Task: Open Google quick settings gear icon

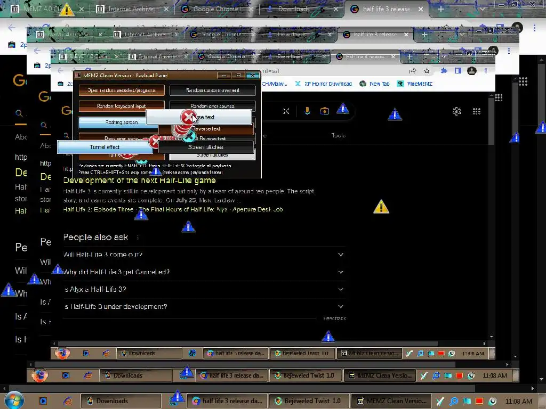Action: pyautogui.click(x=457, y=111)
